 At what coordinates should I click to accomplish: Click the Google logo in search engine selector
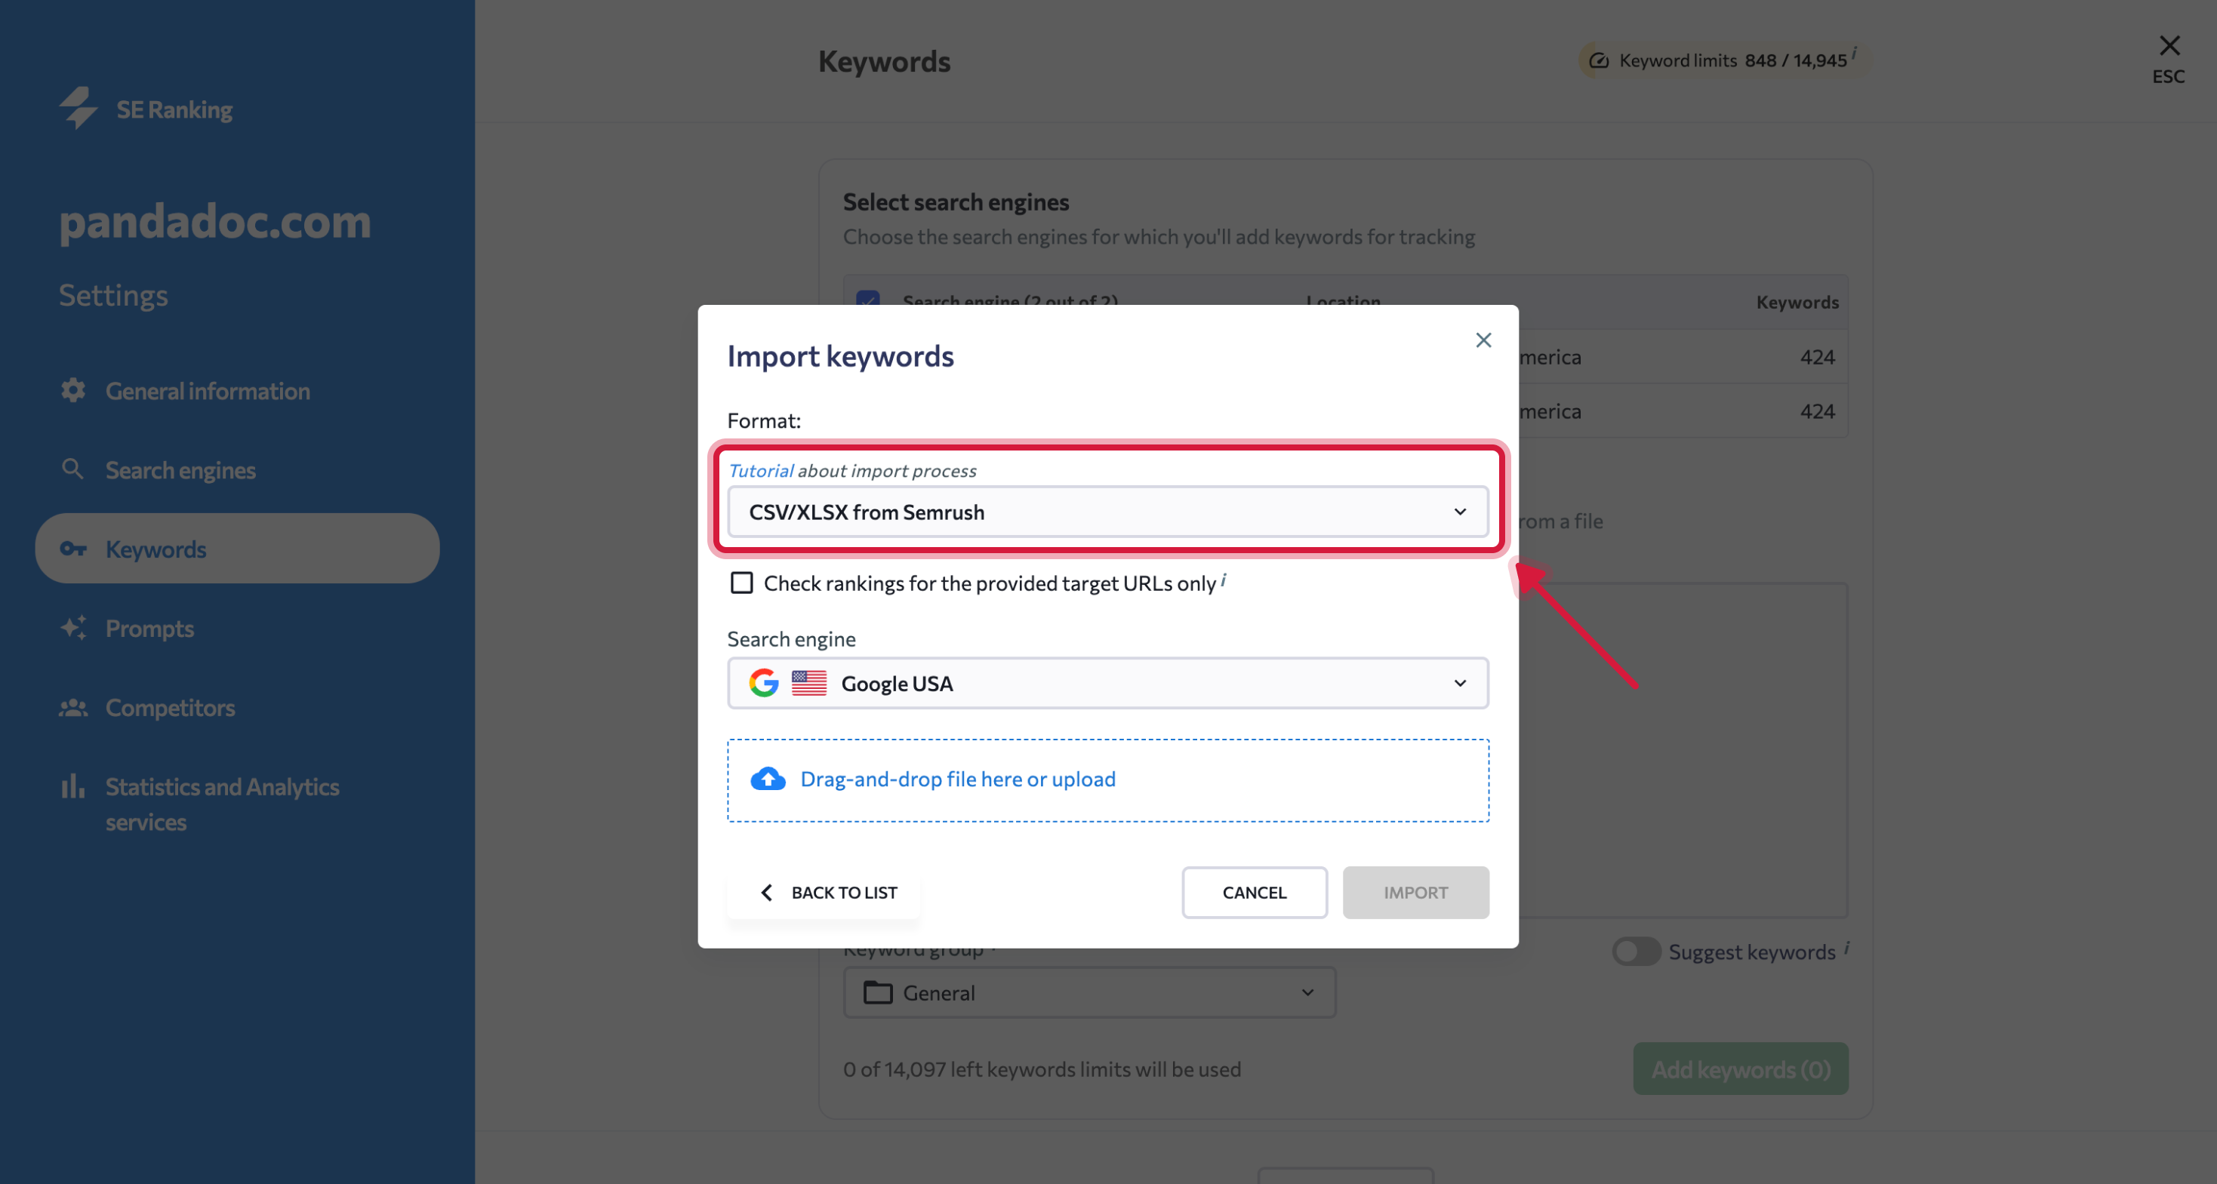click(762, 682)
